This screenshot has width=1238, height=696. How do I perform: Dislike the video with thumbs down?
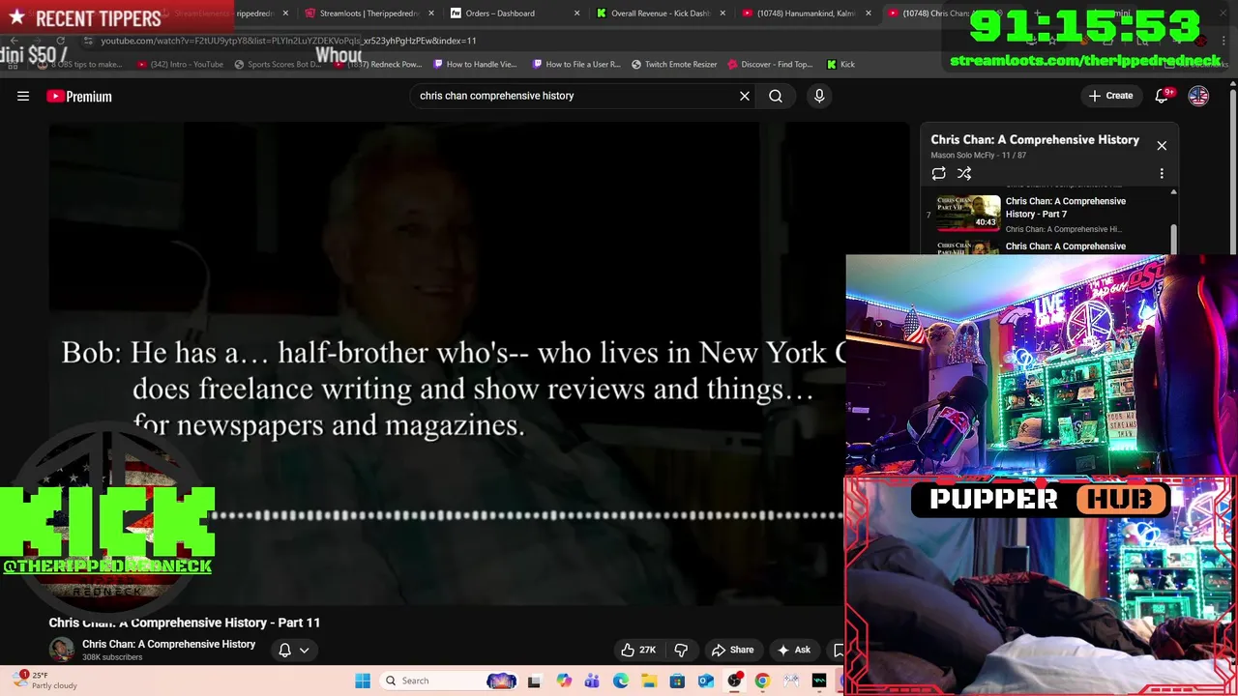click(681, 651)
